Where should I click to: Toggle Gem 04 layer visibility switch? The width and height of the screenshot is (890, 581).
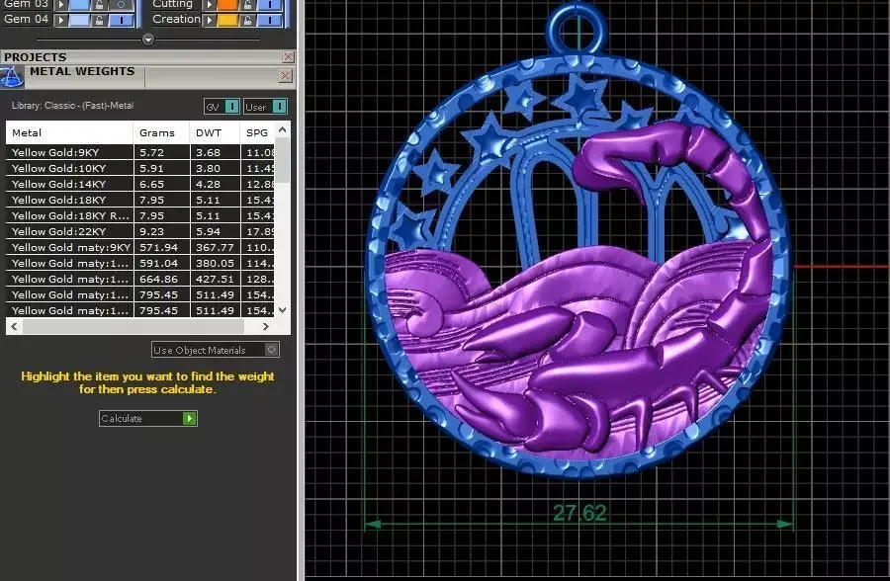[122, 21]
